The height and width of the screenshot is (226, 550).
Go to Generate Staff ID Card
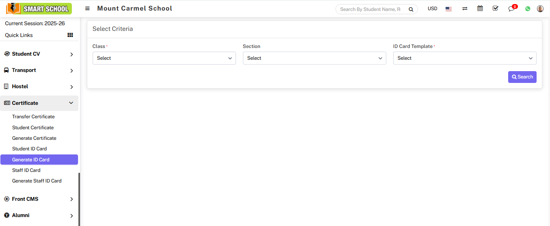[x=37, y=181]
